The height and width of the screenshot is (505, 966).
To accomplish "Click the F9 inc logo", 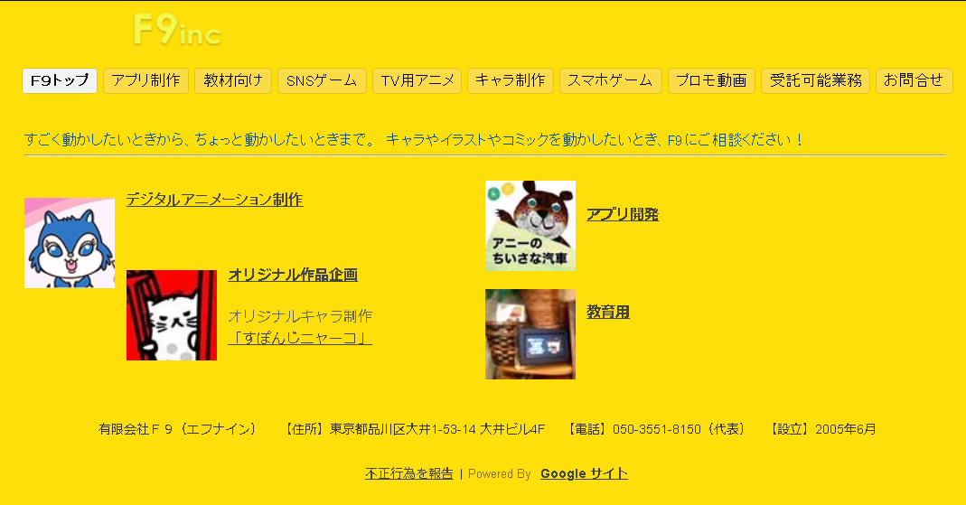I will 177,31.
